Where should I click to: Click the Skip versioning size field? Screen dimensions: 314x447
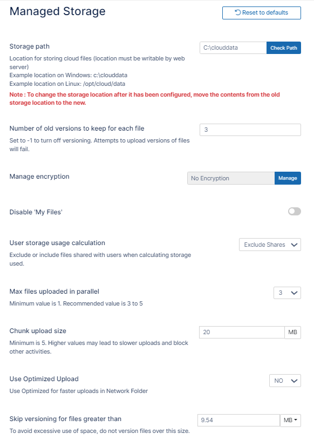coord(239,420)
